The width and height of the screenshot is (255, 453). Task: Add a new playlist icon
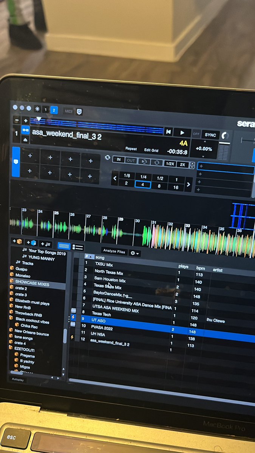coord(46,244)
